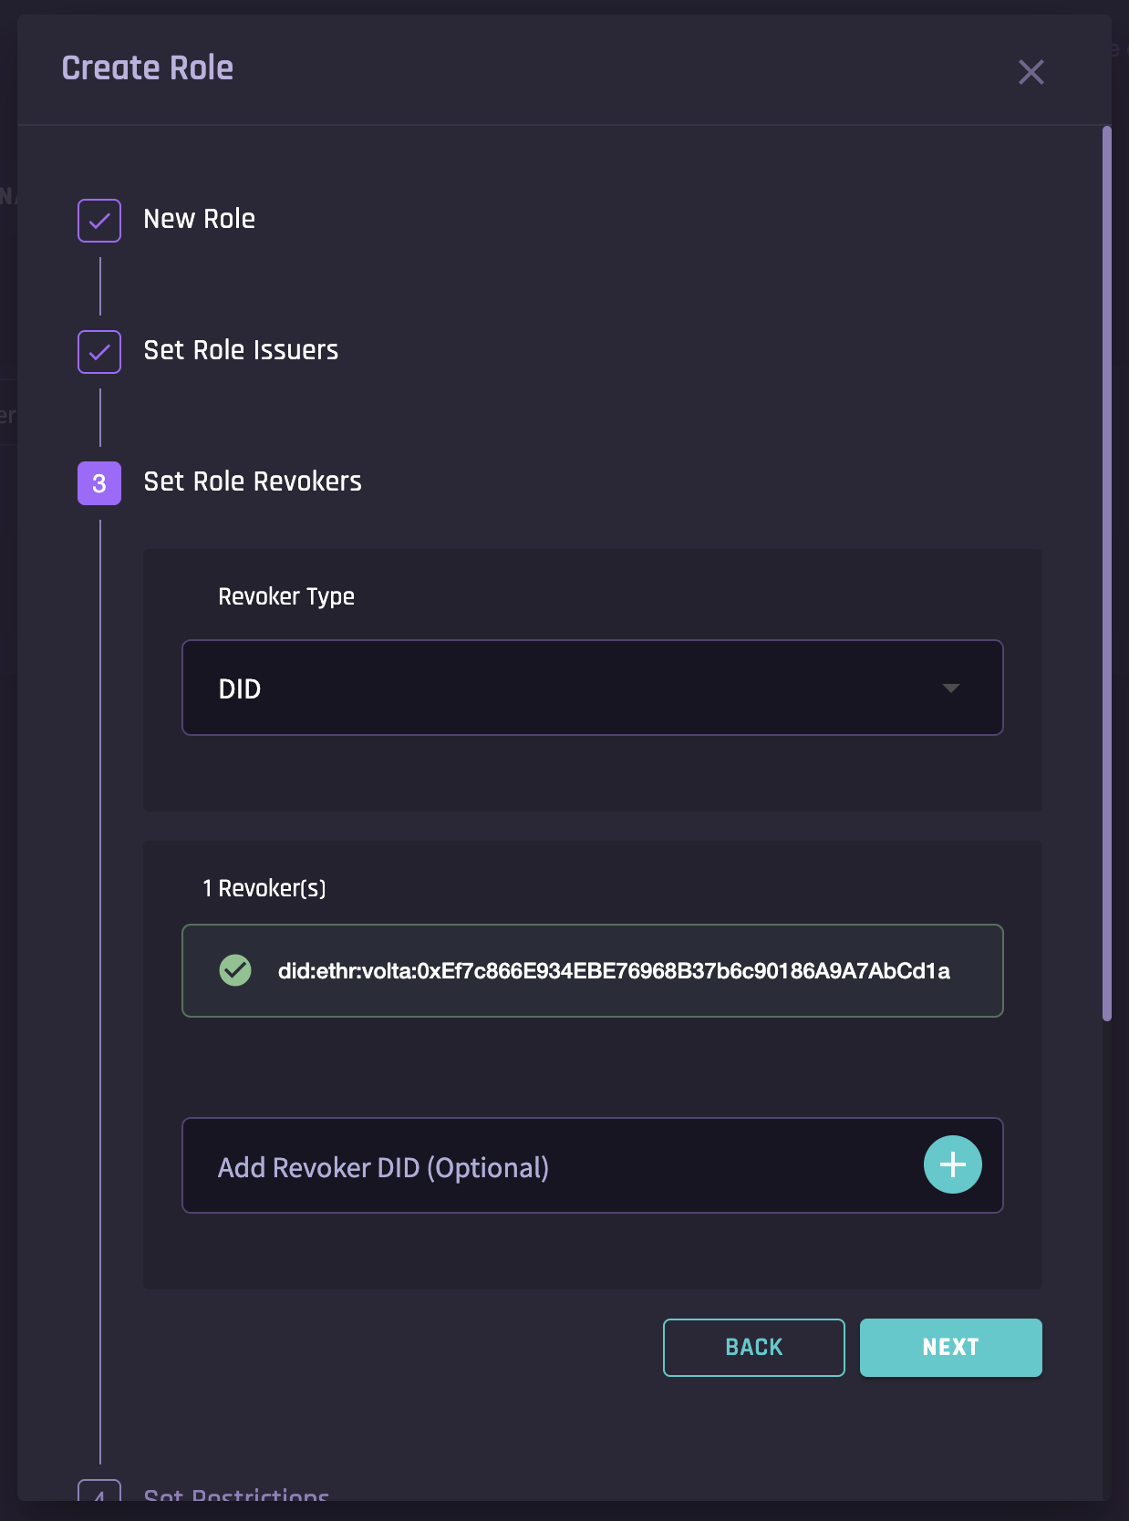Viewport: 1129px width, 1521px height.
Task: Click the green verified check icon
Action: [235, 970]
